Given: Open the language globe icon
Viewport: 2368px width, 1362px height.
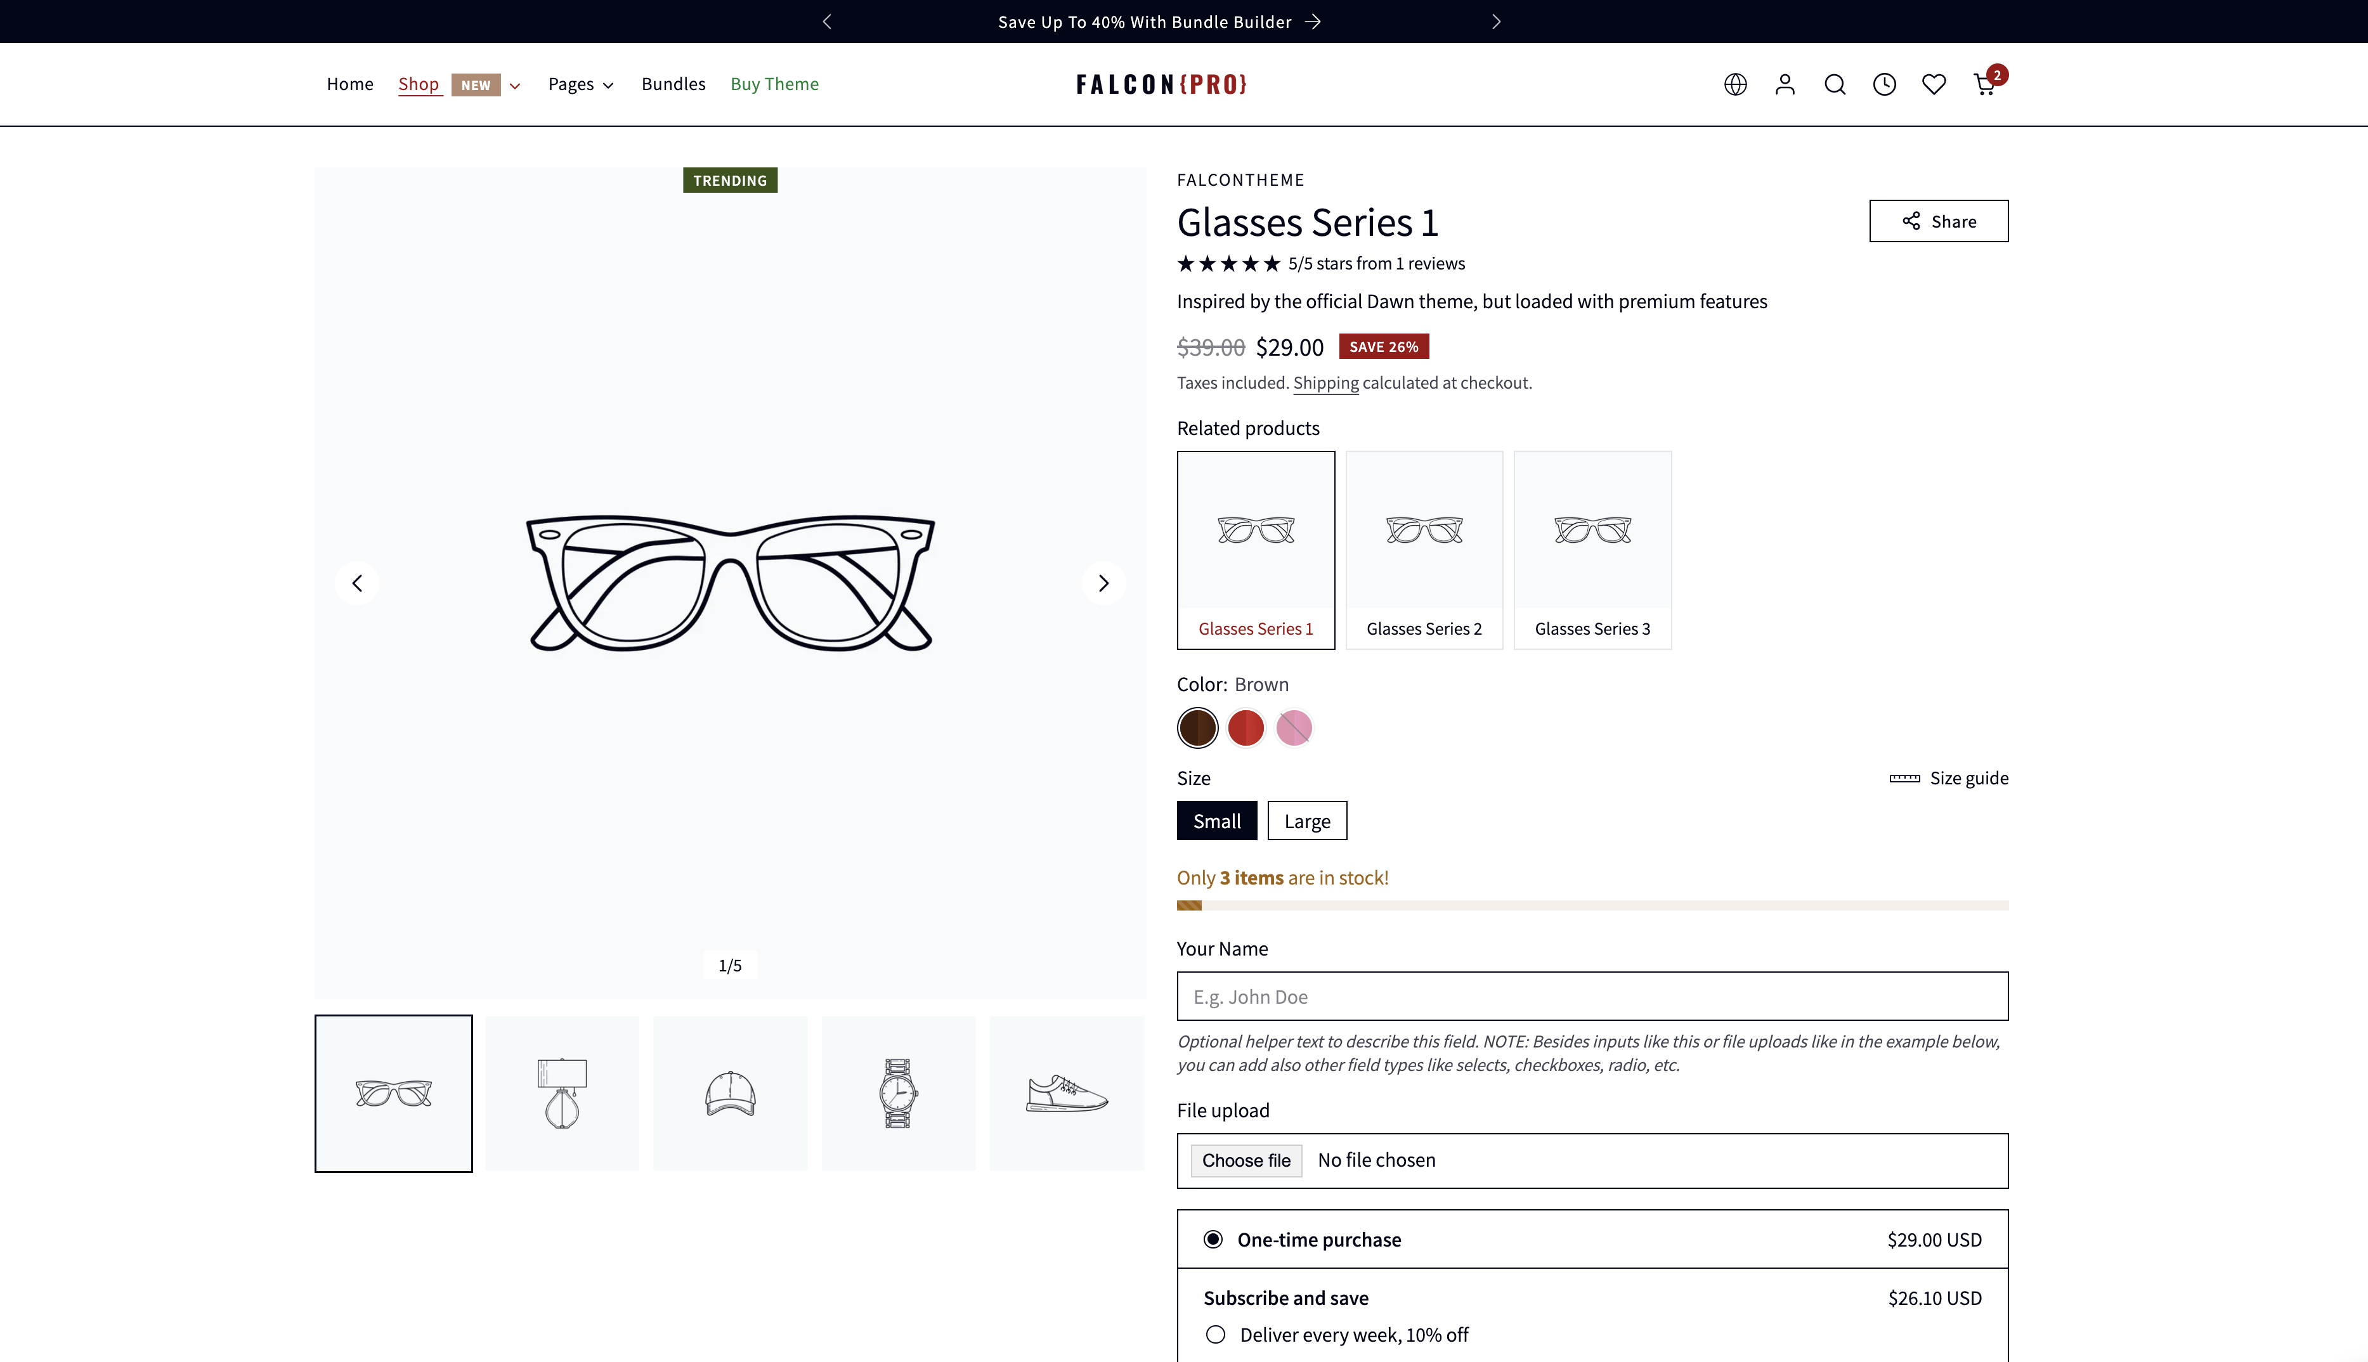Looking at the screenshot, I should tap(1736, 85).
